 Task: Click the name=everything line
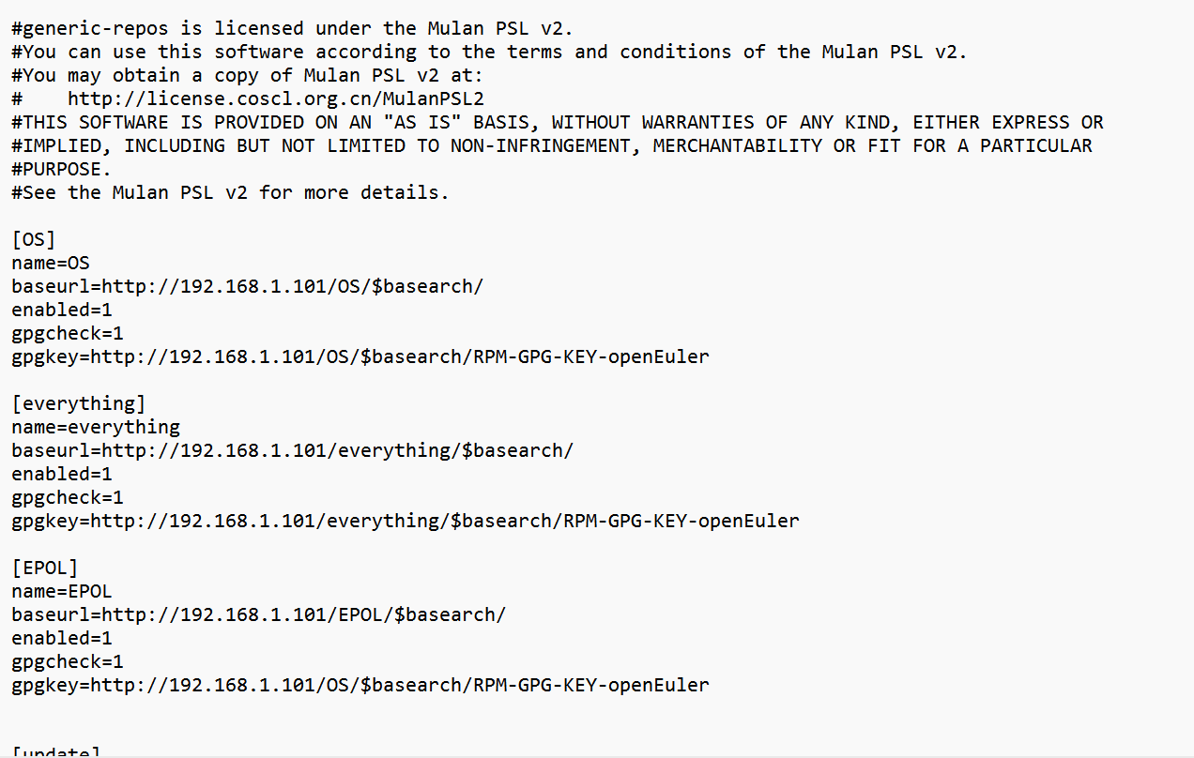[96, 427]
